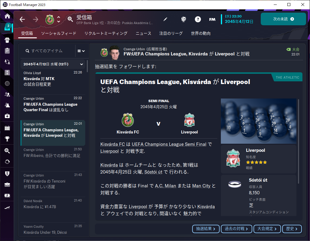This screenshot has height=241, width=310.
Task: Open the Home icon in sidebar
Action: (x=7, y=16)
